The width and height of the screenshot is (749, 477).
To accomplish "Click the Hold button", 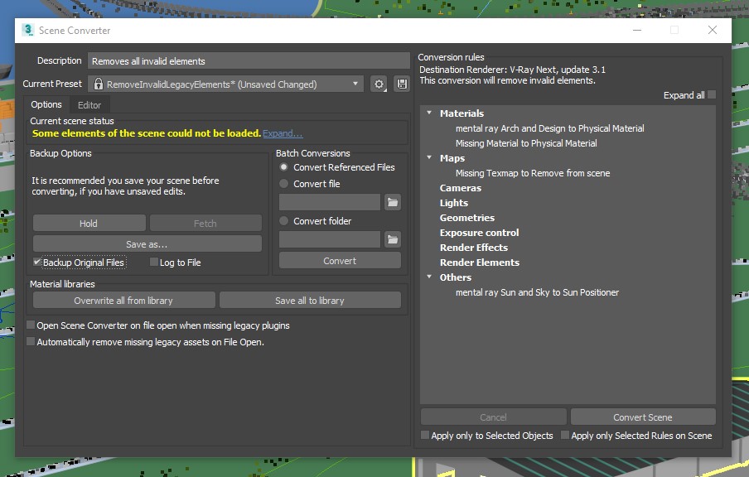I will click(x=89, y=223).
